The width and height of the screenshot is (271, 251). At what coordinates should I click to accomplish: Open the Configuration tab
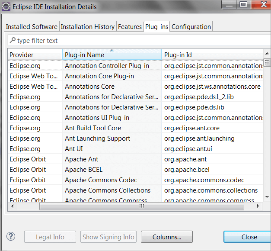(191, 27)
